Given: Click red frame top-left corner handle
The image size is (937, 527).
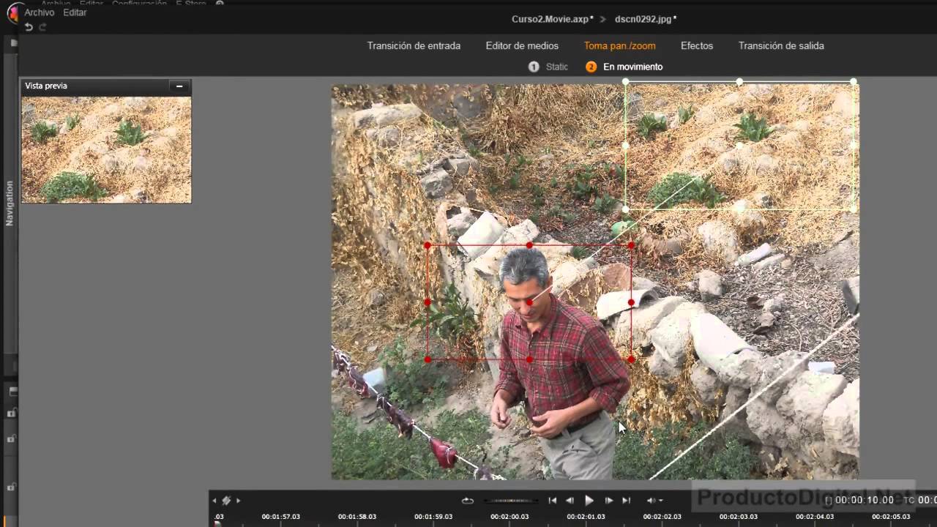Looking at the screenshot, I should [428, 245].
